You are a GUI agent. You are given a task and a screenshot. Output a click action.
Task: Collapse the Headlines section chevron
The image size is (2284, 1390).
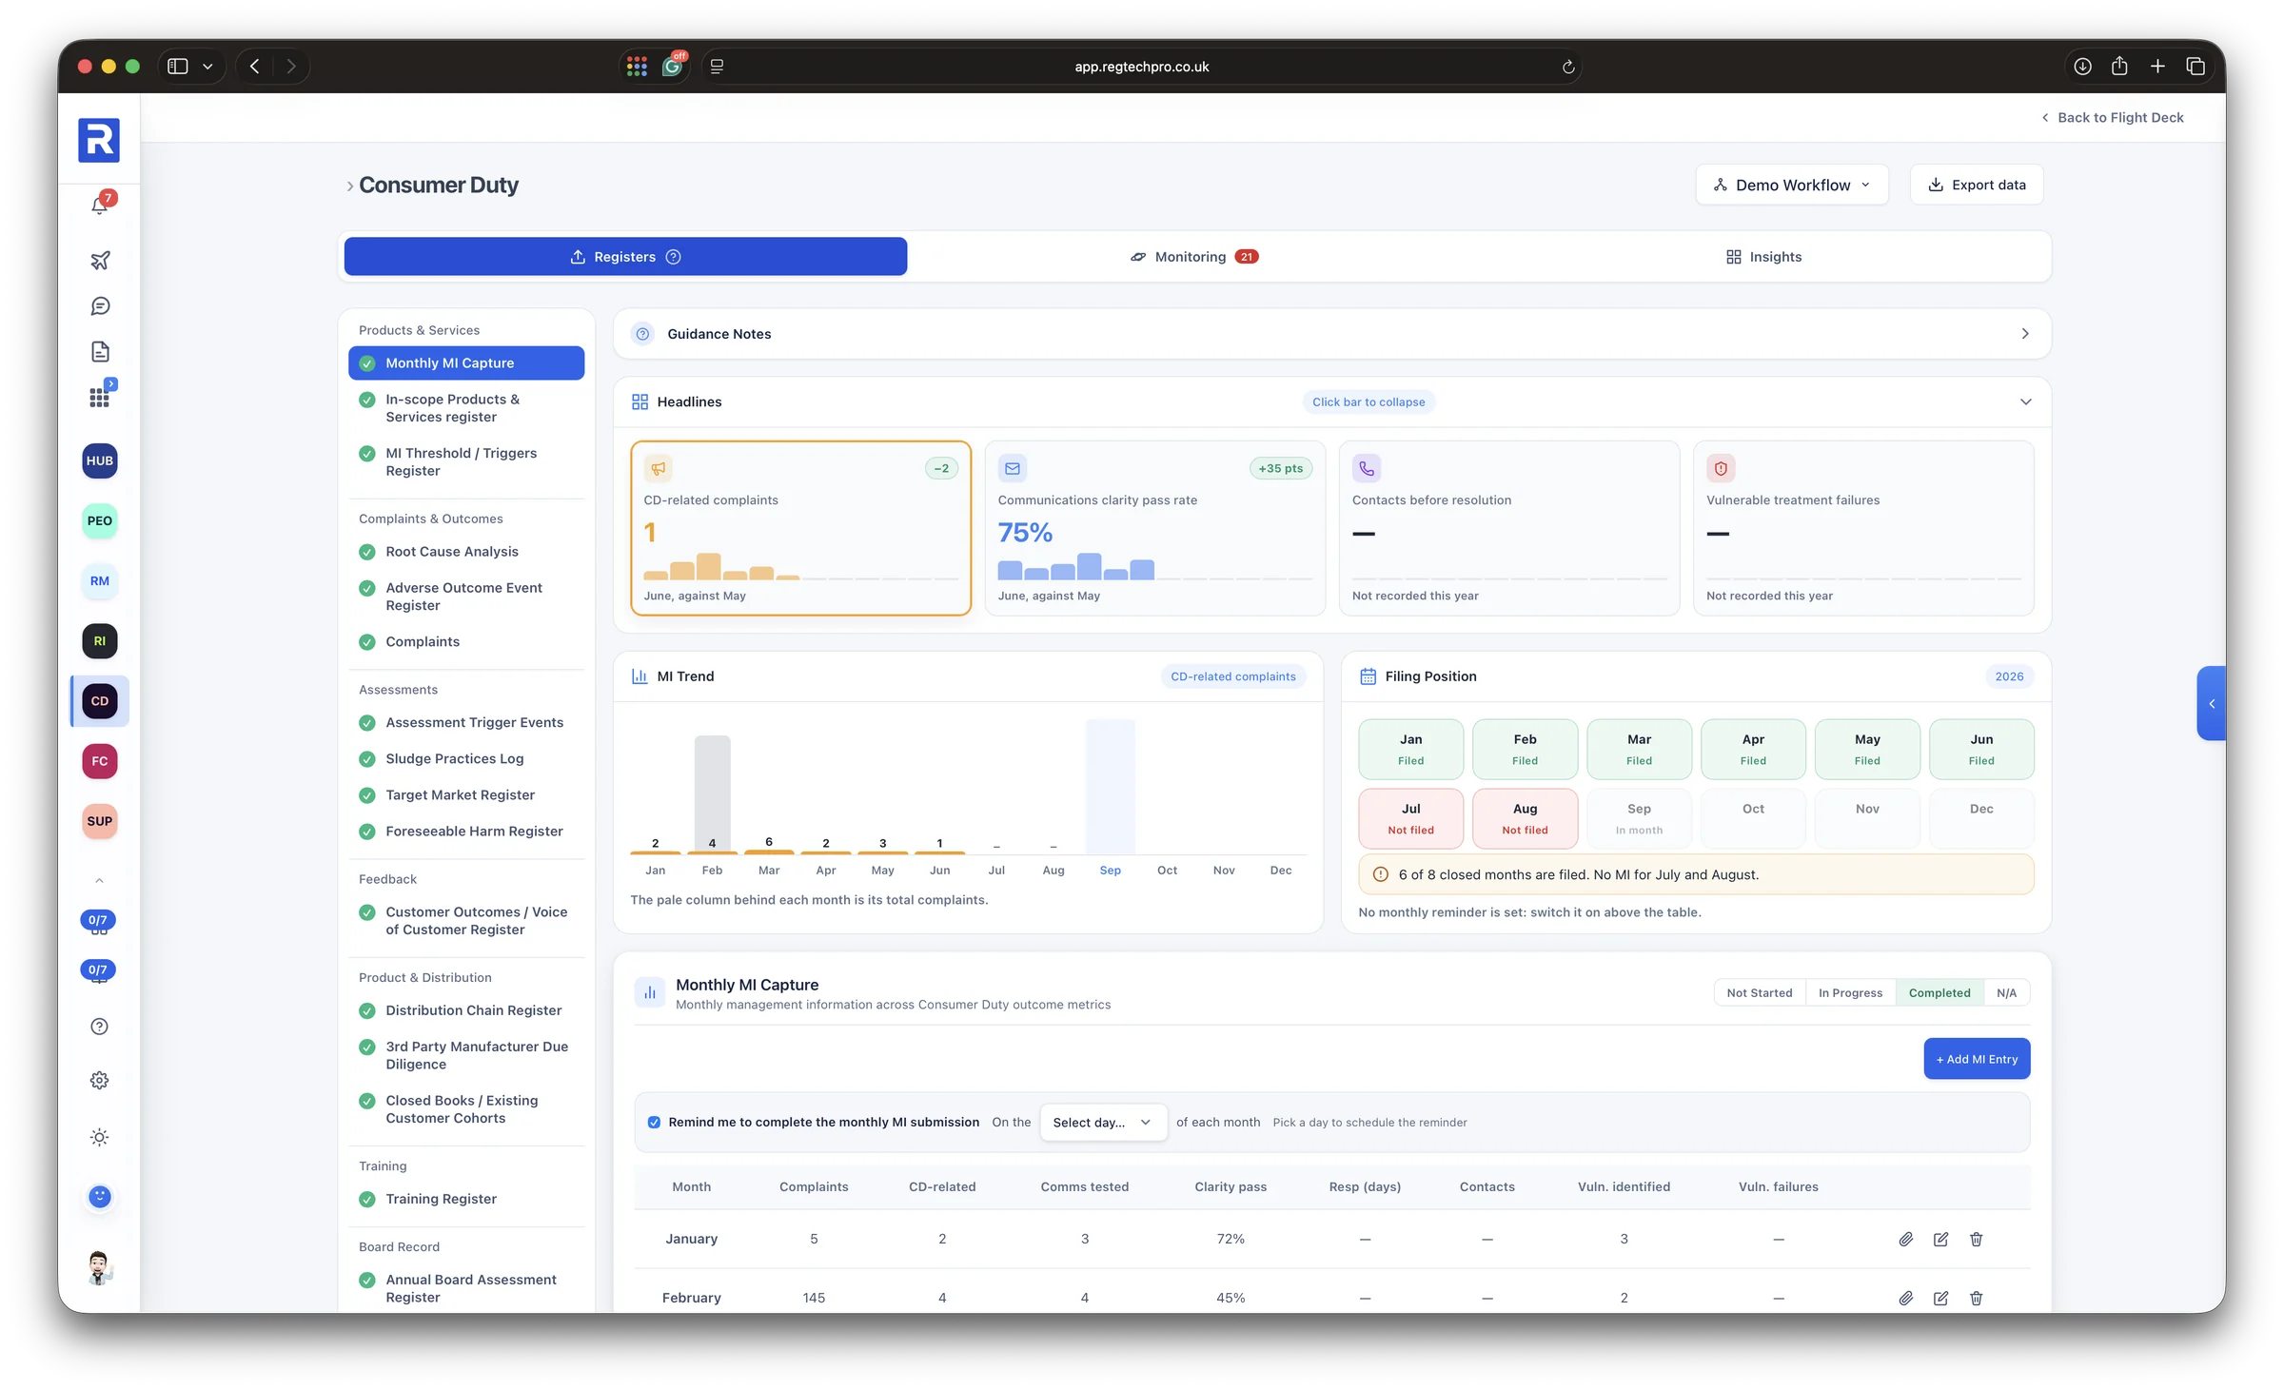(x=2025, y=401)
